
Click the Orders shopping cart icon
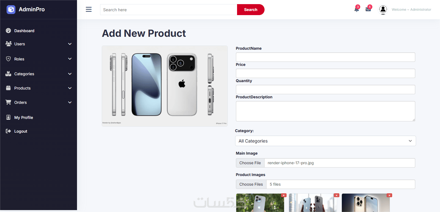coord(9,102)
